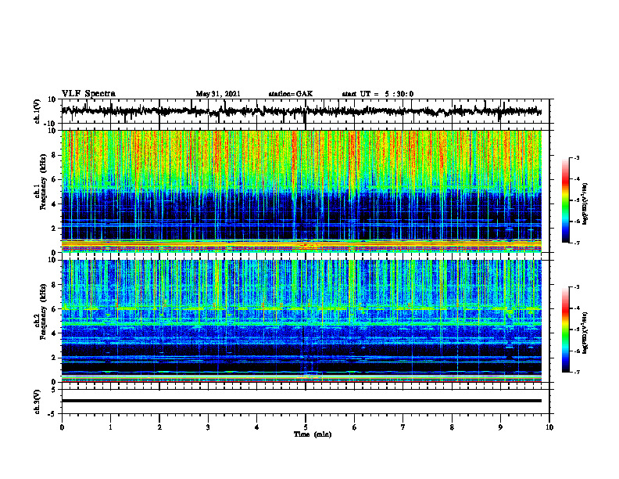Click the "VLF Spectra" plot title
This screenshot has height=479, width=619.
[x=88, y=94]
